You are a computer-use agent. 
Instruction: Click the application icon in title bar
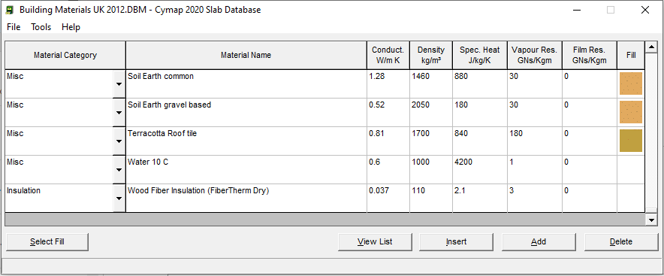click(9, 10)
